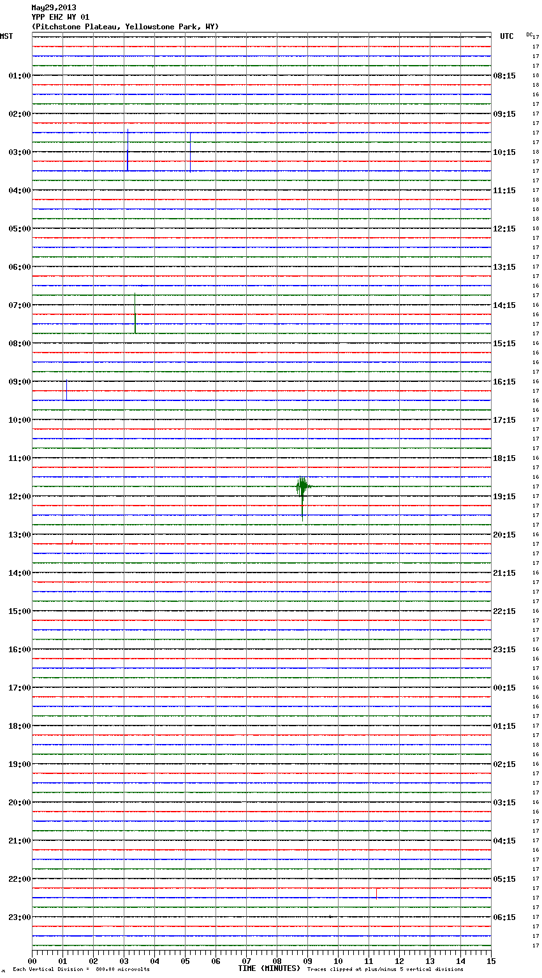This screenshot has height=978, width=542.
Task: Select the station code YPP EHZ WY 01
Action: click(x=61, y=17)
